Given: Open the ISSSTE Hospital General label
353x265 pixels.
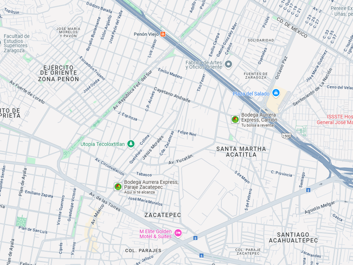Looking at the screenshot, I should click(335, 119).
